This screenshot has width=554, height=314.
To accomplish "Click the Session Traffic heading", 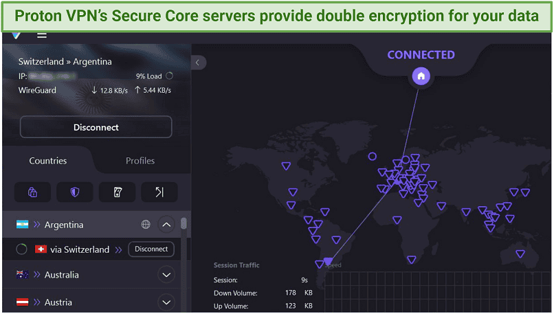I will click(236, 265).
